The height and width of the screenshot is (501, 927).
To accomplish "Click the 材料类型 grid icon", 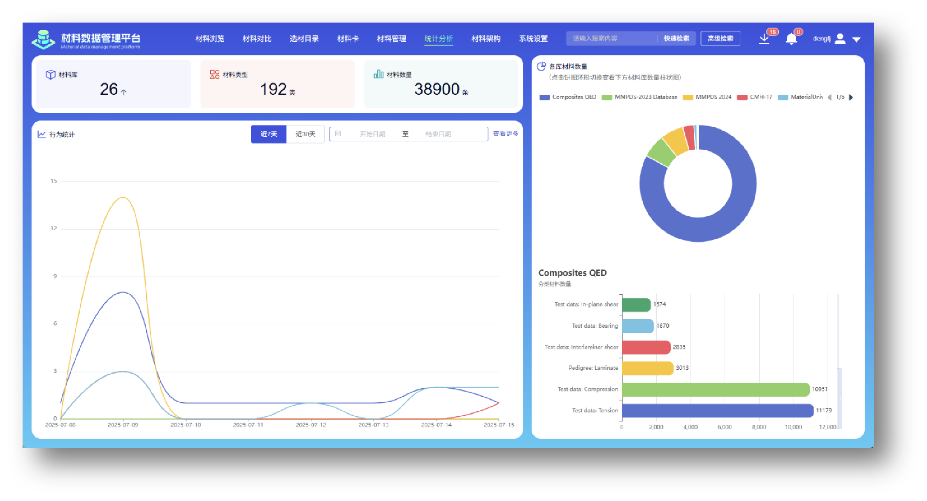I will (214, 74).
